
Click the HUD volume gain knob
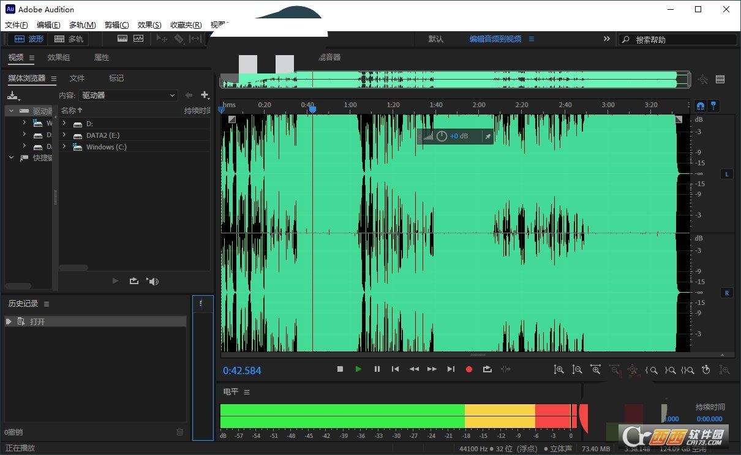tap(442, 136)
